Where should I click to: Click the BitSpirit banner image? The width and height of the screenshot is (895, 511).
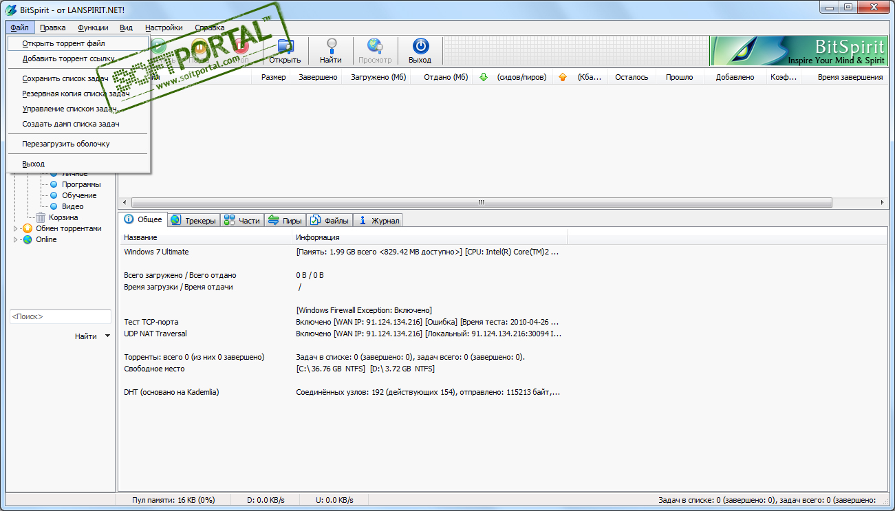click(799, 51)
